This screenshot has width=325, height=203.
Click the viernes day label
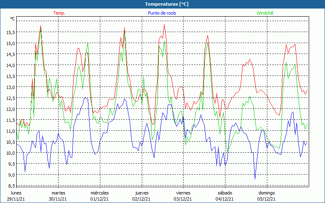(183, 193)
